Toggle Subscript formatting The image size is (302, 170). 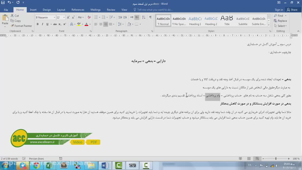[x=60, y=24]
